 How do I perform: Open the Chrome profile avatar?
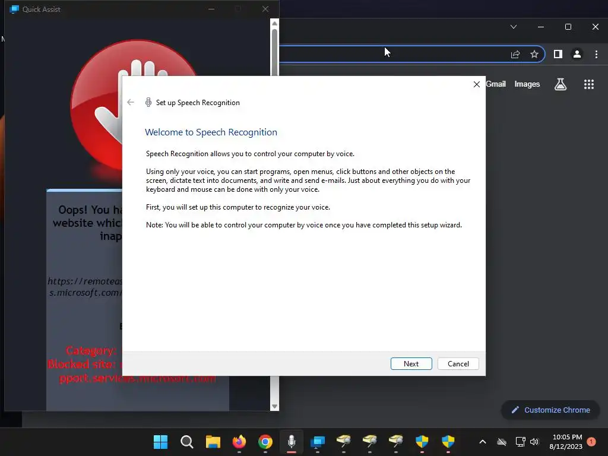[x=577, y=54]
